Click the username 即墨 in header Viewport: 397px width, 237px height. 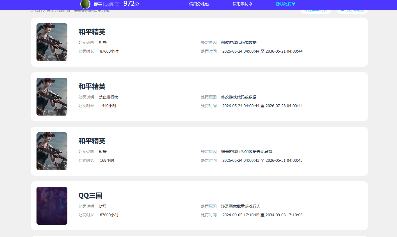click(98, 4)
